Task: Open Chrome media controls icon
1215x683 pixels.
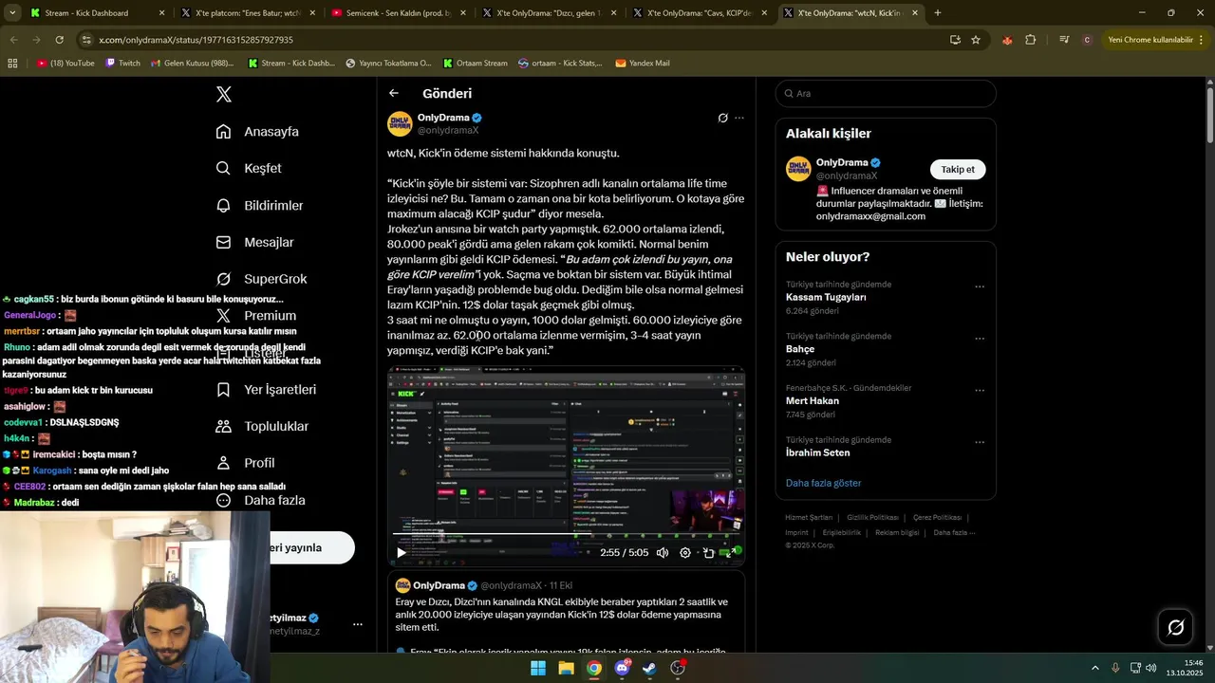Action: pos(1064,40)
